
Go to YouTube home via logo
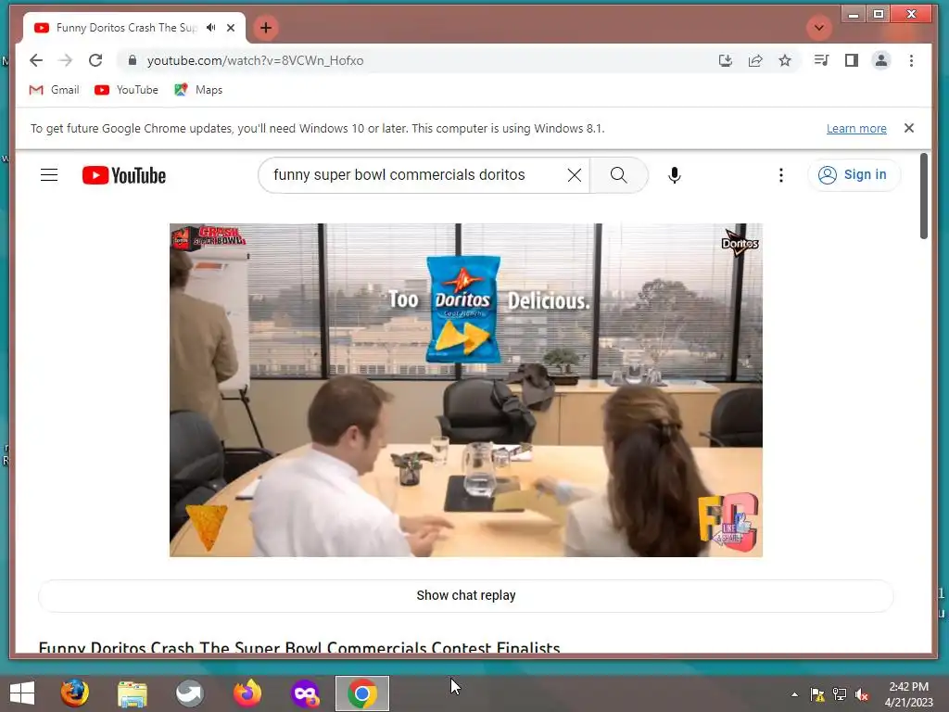(x=124, y=175)
